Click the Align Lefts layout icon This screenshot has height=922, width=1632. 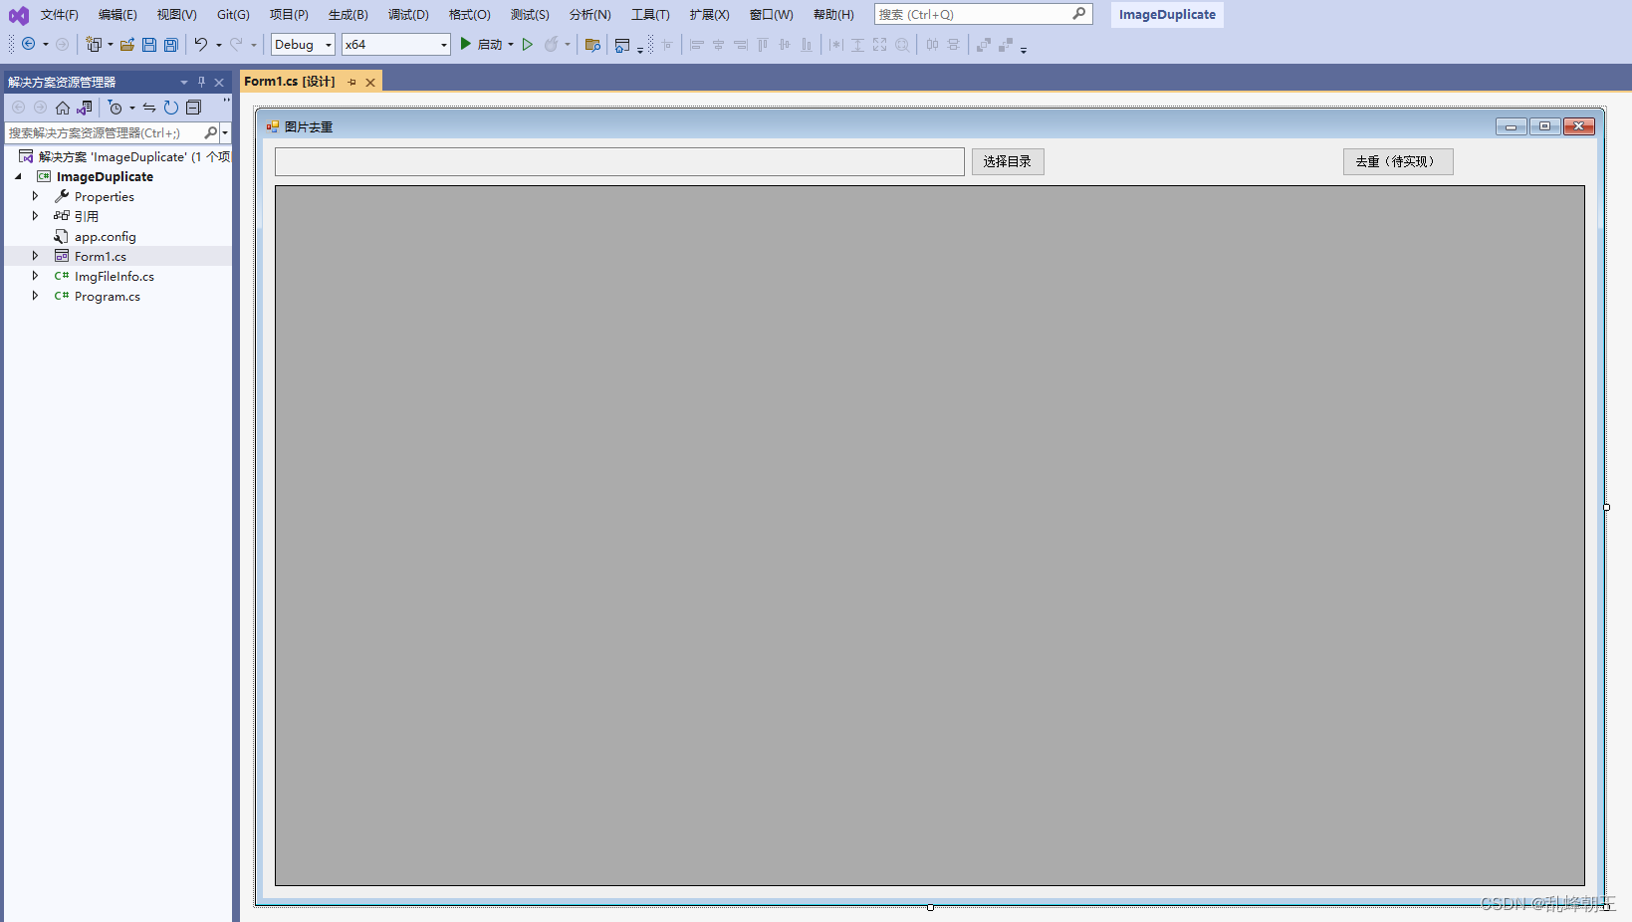(x=697, y=44)
